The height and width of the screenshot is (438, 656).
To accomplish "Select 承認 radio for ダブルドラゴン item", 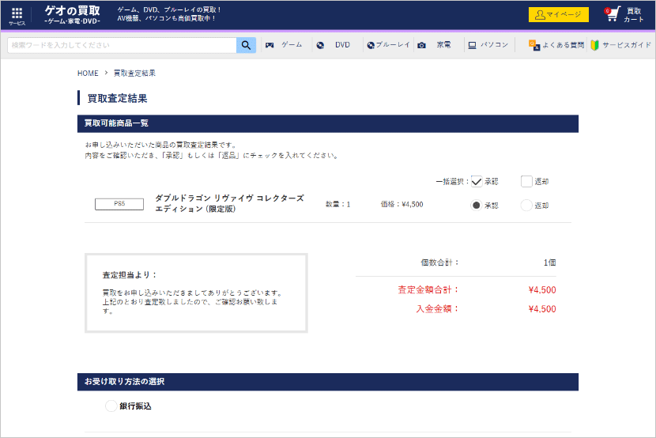I will (476, 206).
